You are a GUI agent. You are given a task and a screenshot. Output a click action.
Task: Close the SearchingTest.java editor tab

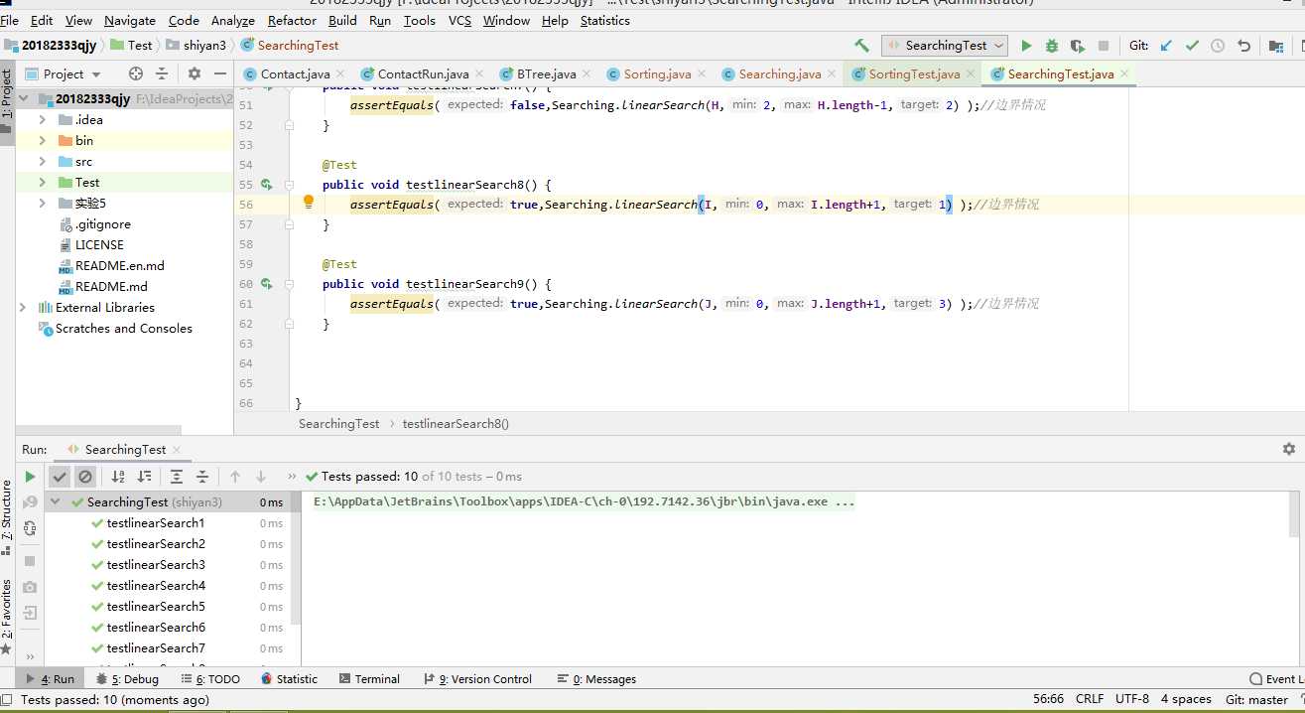[x=1123, y=74]
